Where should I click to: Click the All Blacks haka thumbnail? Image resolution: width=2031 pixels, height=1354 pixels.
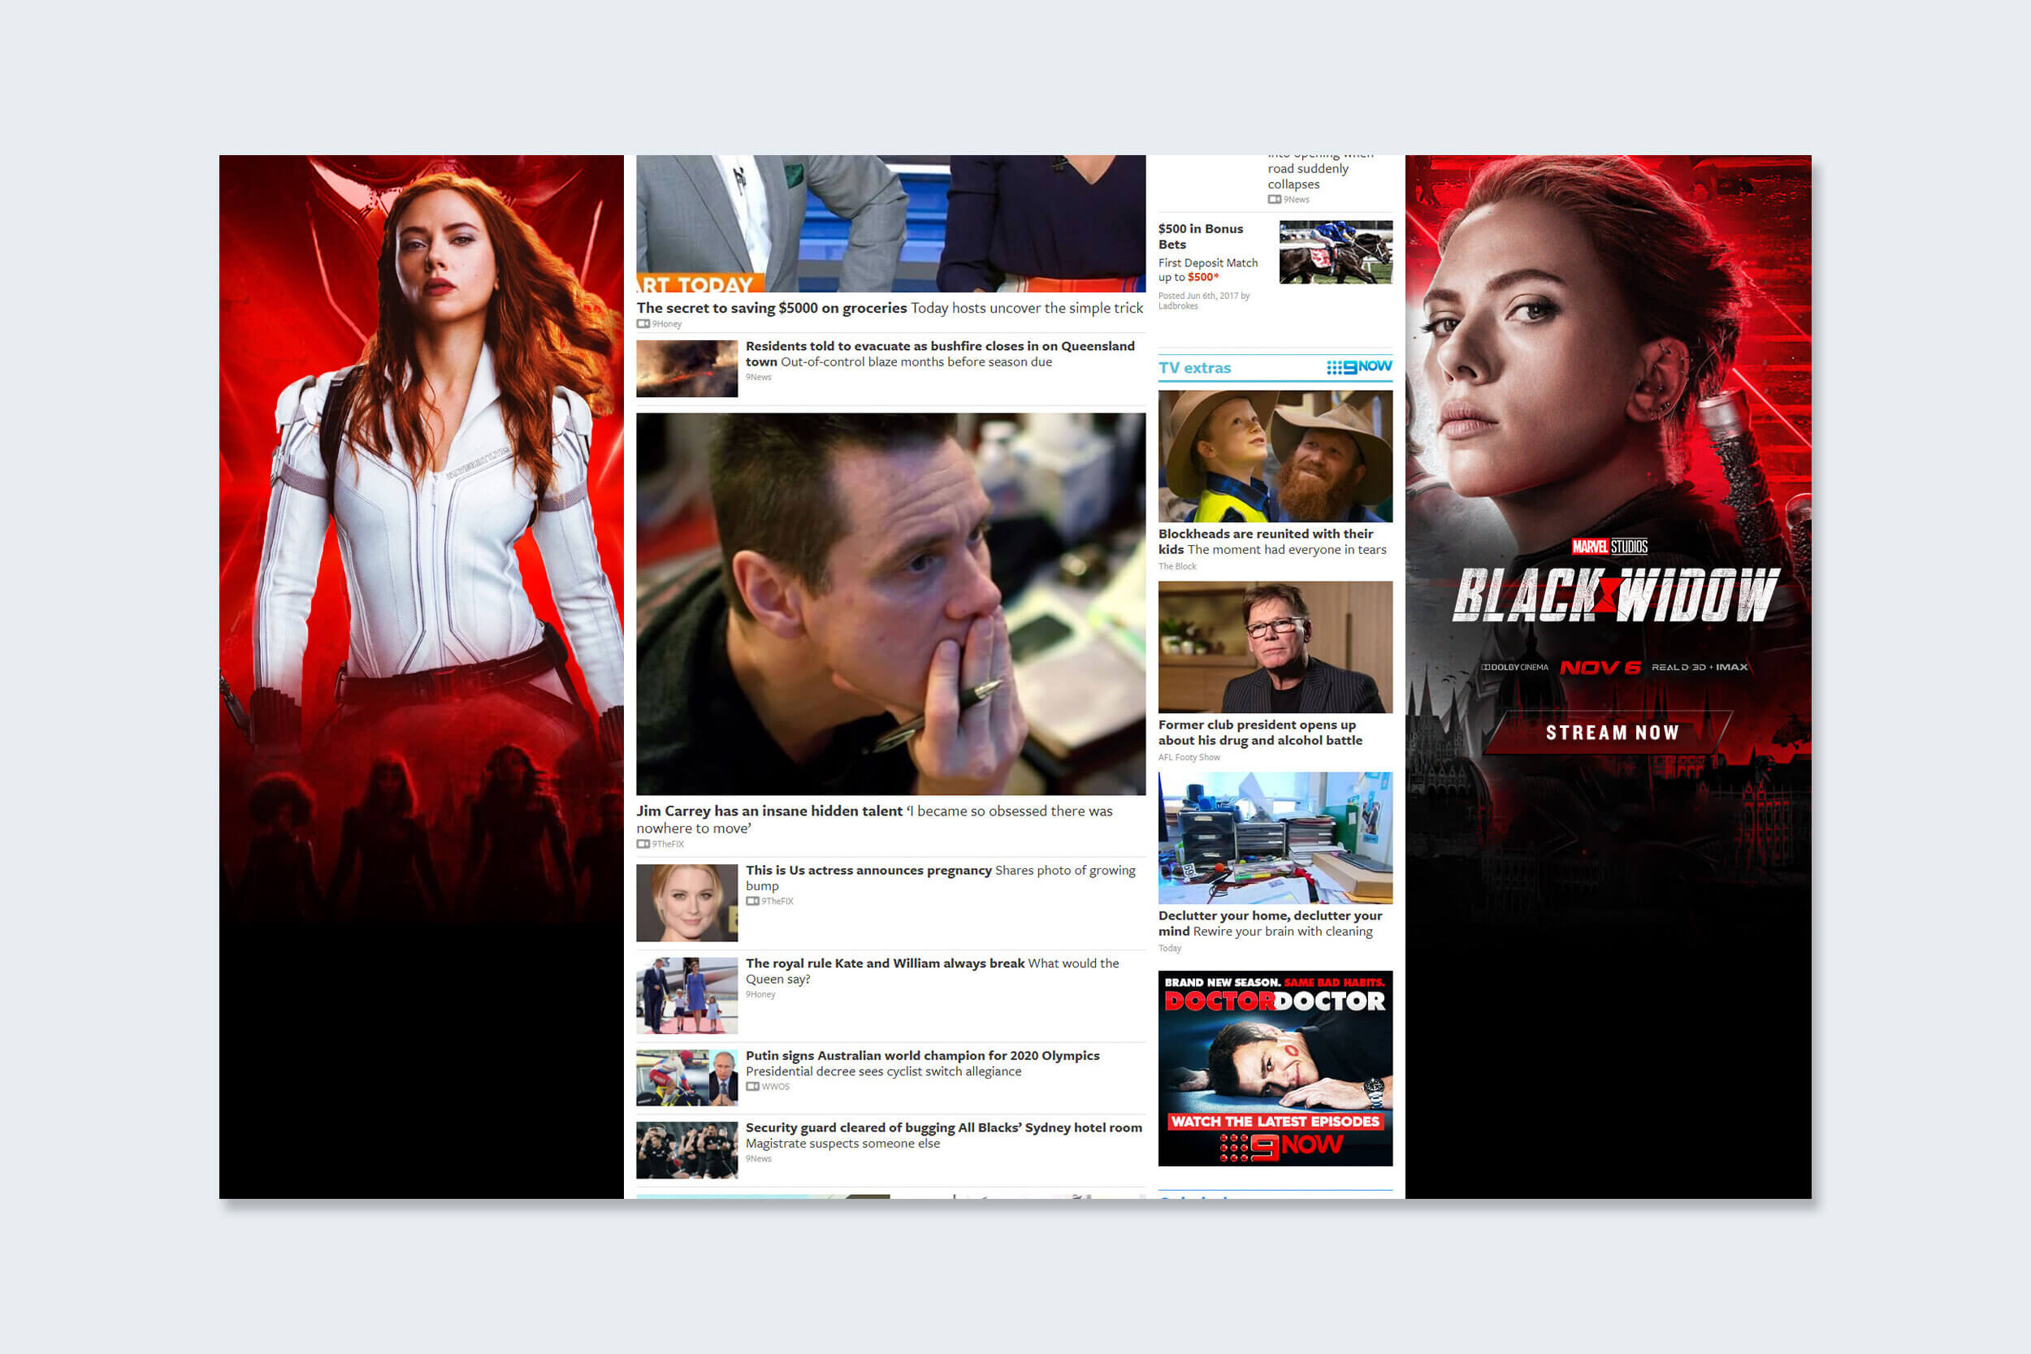coord(686,1150)
